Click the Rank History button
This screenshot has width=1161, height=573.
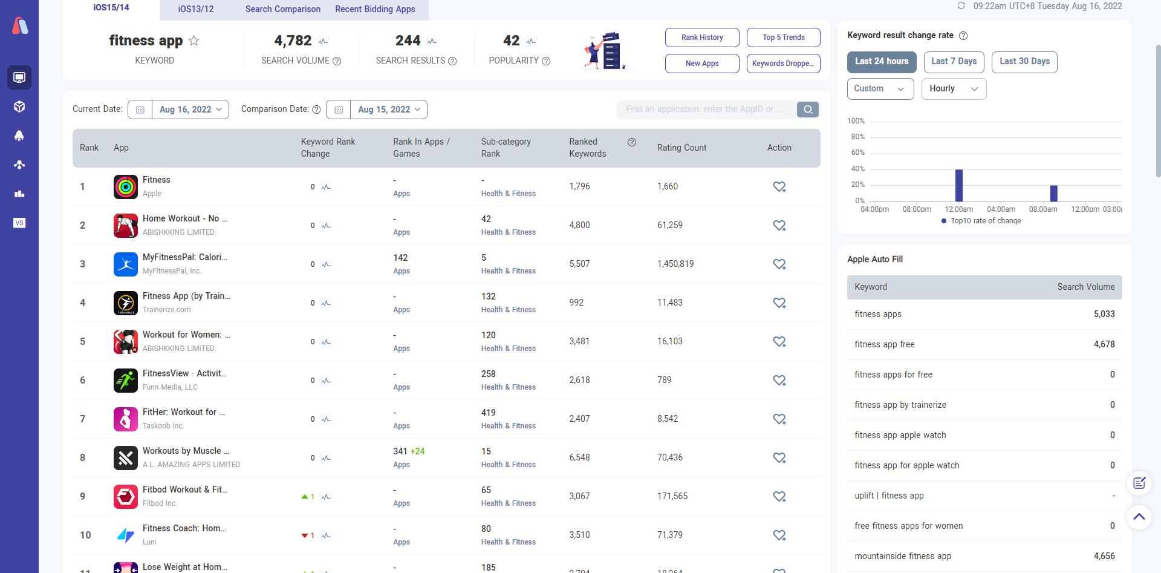[x=702, y=38]
